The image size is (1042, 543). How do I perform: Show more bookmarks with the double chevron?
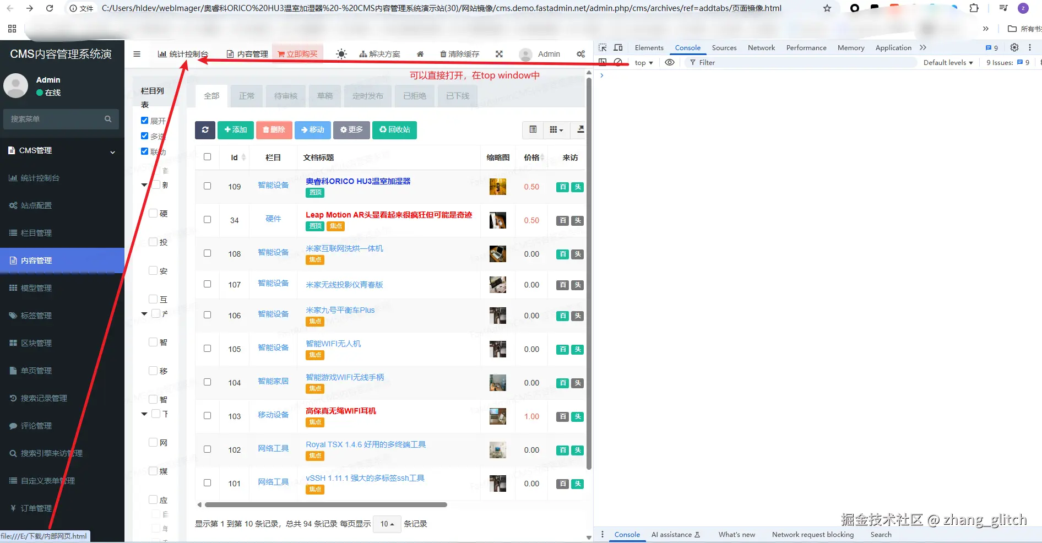(x=986, y=29)
